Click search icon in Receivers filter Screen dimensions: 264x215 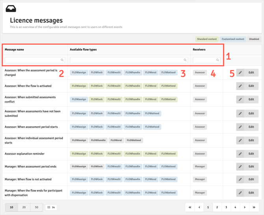click(x=218, y=60)
